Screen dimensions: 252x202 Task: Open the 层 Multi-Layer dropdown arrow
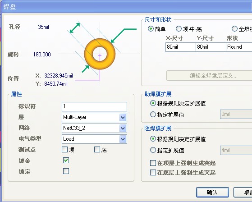point(123,117)
